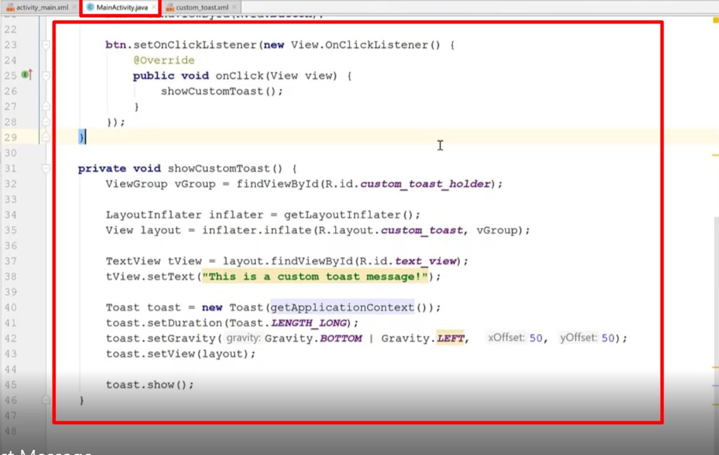Click the yOffset value 50
The height and width of the screenshot is (455, 719).
[607, 338]
